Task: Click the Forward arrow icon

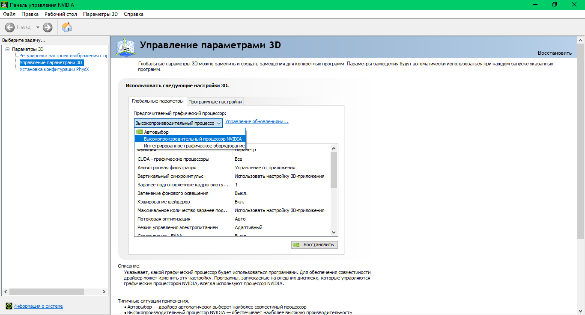Action: tap(48, 27)
